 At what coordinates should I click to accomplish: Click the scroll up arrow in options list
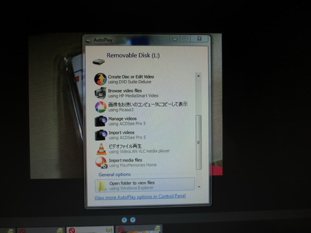tap(198, 76)
